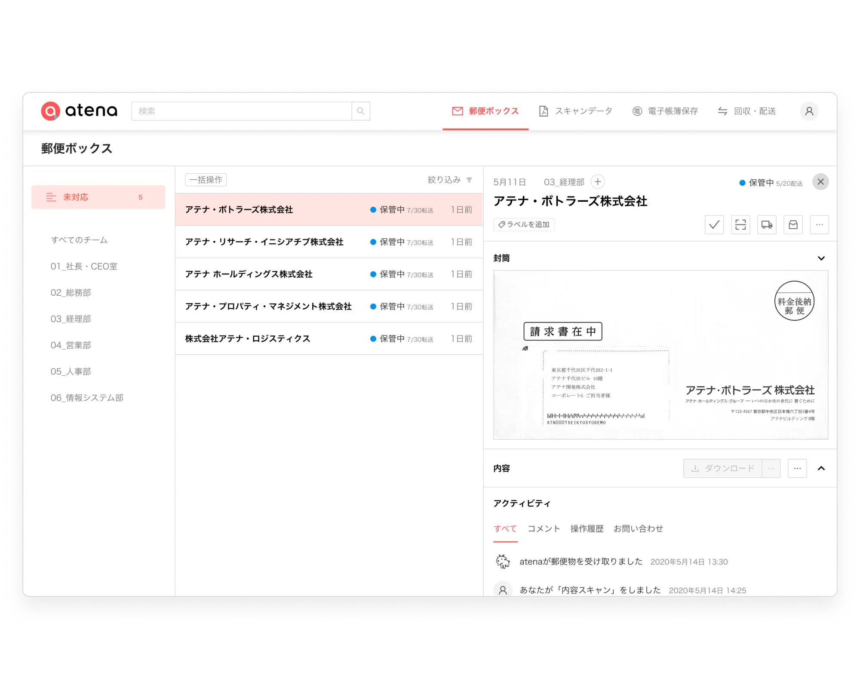The width and height of the screenshot is (860, 688).
Task: Click the open-envelope icon button
Action: click(793, 224)
